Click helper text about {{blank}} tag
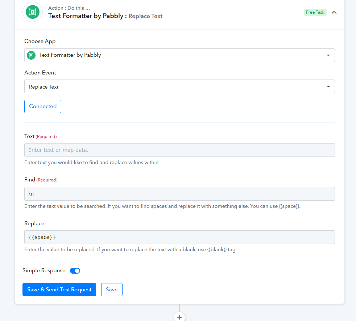 coord(131,250)
